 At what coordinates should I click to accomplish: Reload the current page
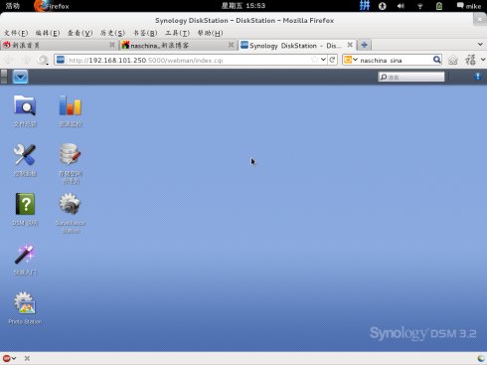pos(332,60)
